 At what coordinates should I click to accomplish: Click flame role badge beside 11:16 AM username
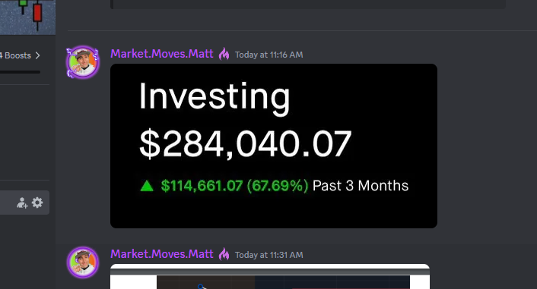point(224,54)
